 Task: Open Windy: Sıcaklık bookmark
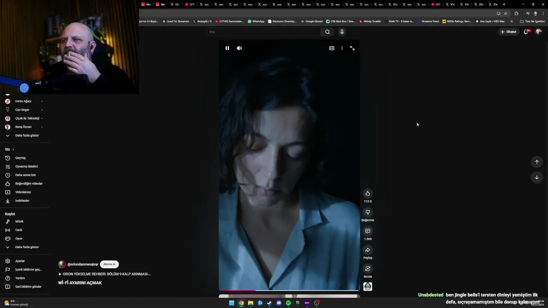pos(370,21)
